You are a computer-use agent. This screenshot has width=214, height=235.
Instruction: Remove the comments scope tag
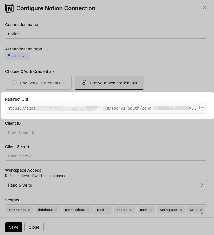29,210
